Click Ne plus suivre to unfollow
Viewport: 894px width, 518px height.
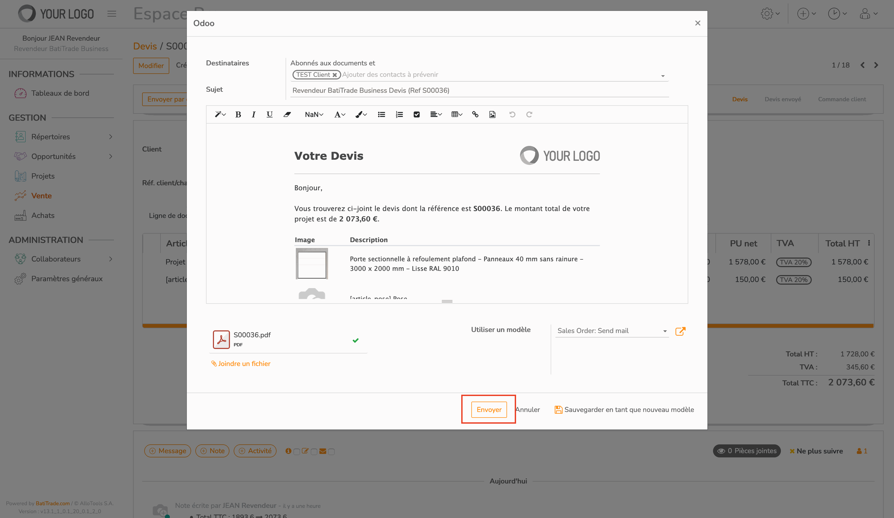pyautogui.click(x=816, y=451)
